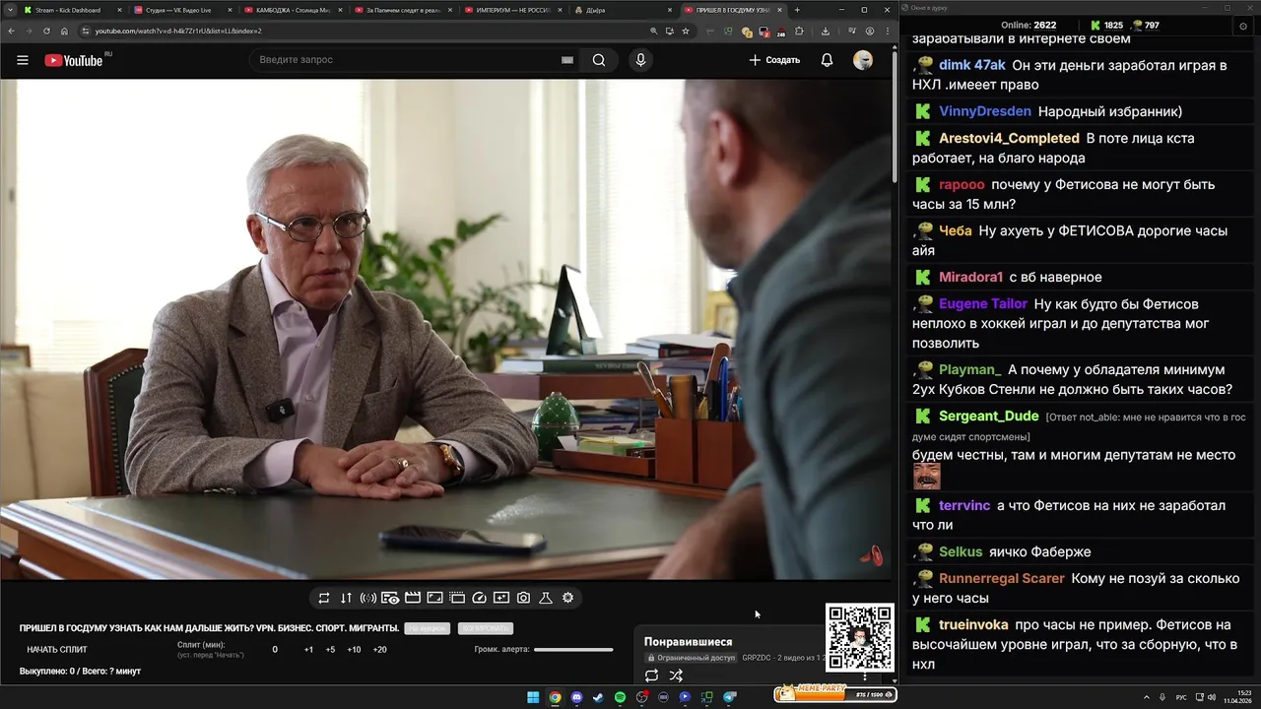Open YouTube notifications bell

pos(827,60)
